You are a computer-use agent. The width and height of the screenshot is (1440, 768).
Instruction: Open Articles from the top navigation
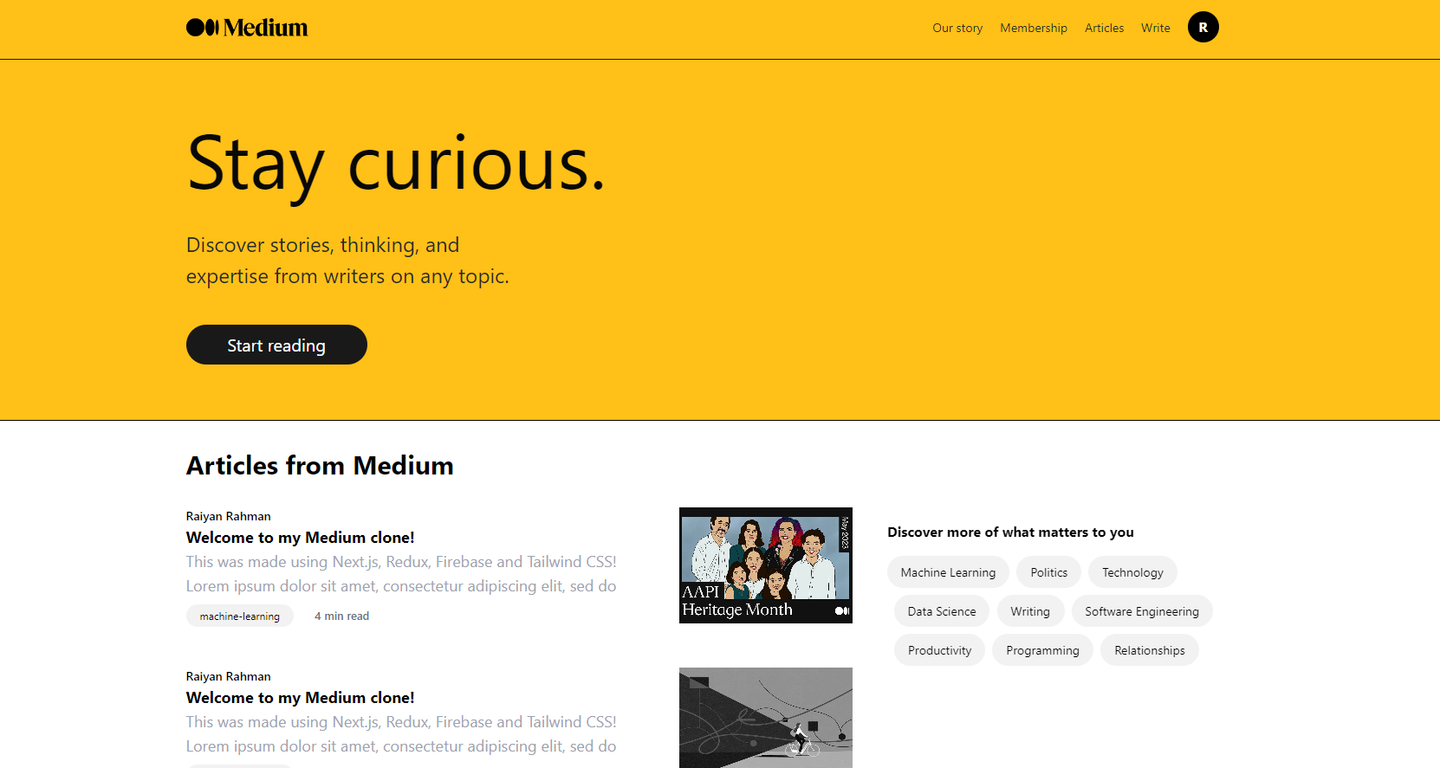tap(1104, 29)
